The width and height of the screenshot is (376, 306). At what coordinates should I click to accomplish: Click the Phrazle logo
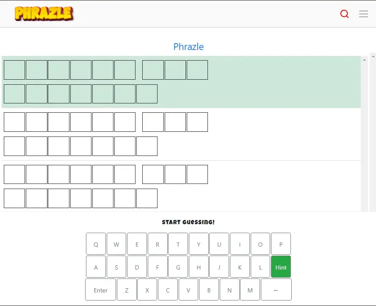coord(44,14)
